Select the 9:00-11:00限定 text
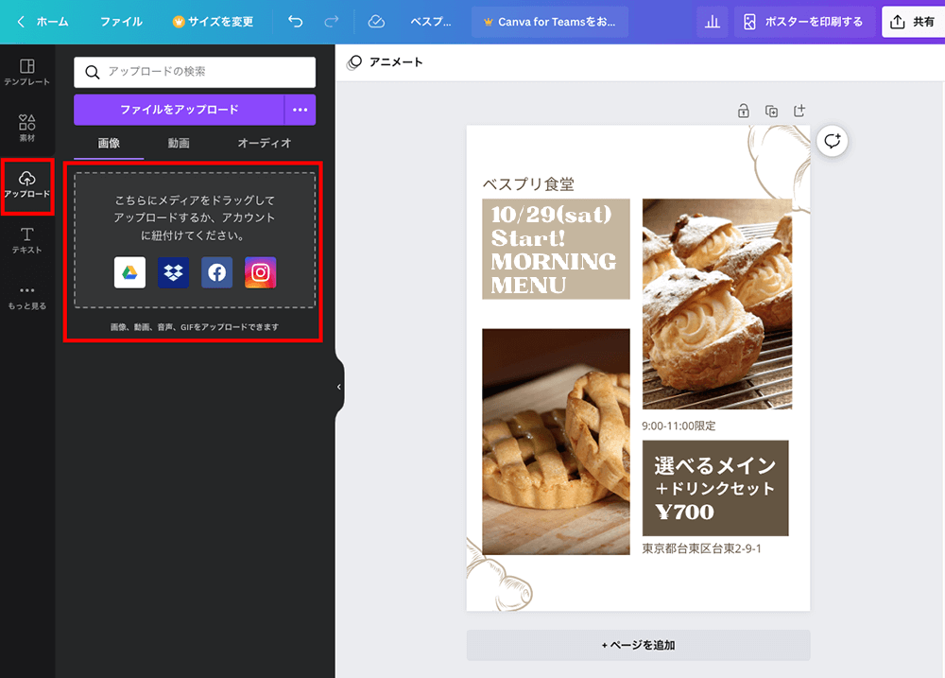The image size is (945, 678). coord(679,426)
